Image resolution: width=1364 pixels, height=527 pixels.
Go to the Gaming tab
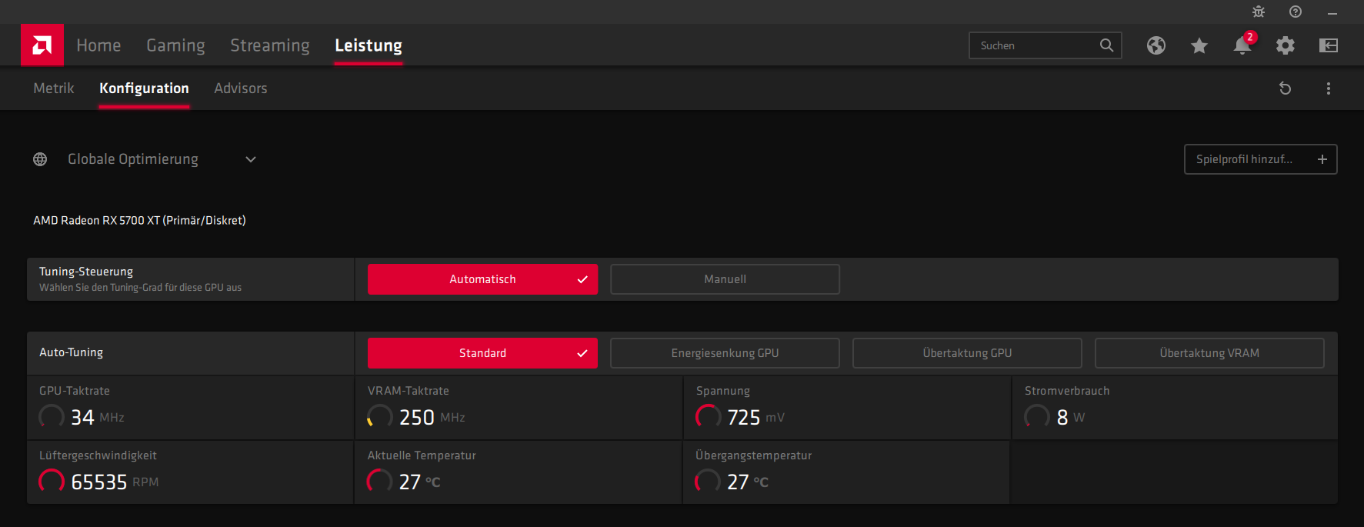(x=175, y=45)
